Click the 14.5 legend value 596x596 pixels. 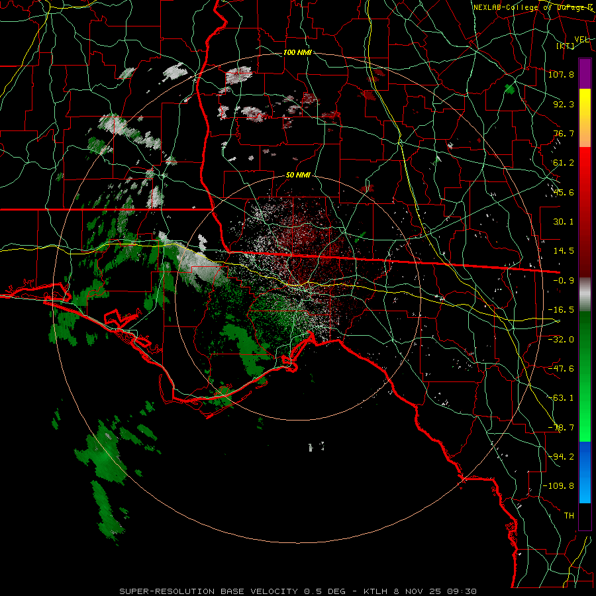tap(564, 251)
